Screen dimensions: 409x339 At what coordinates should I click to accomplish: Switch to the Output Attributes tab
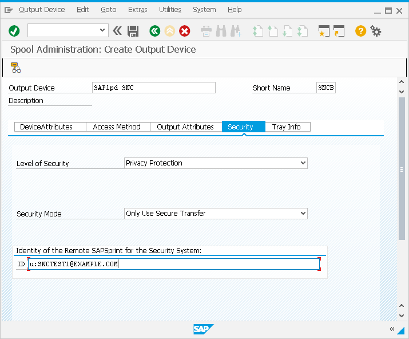pos(186,127)
